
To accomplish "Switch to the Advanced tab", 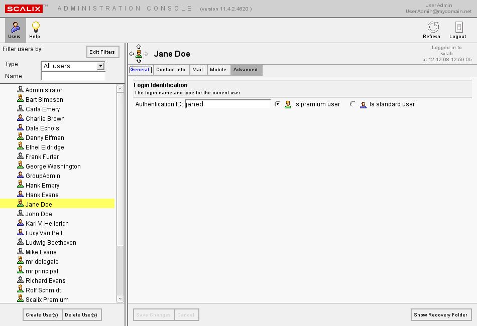I will pyautogui.click(x=246, y=70).
